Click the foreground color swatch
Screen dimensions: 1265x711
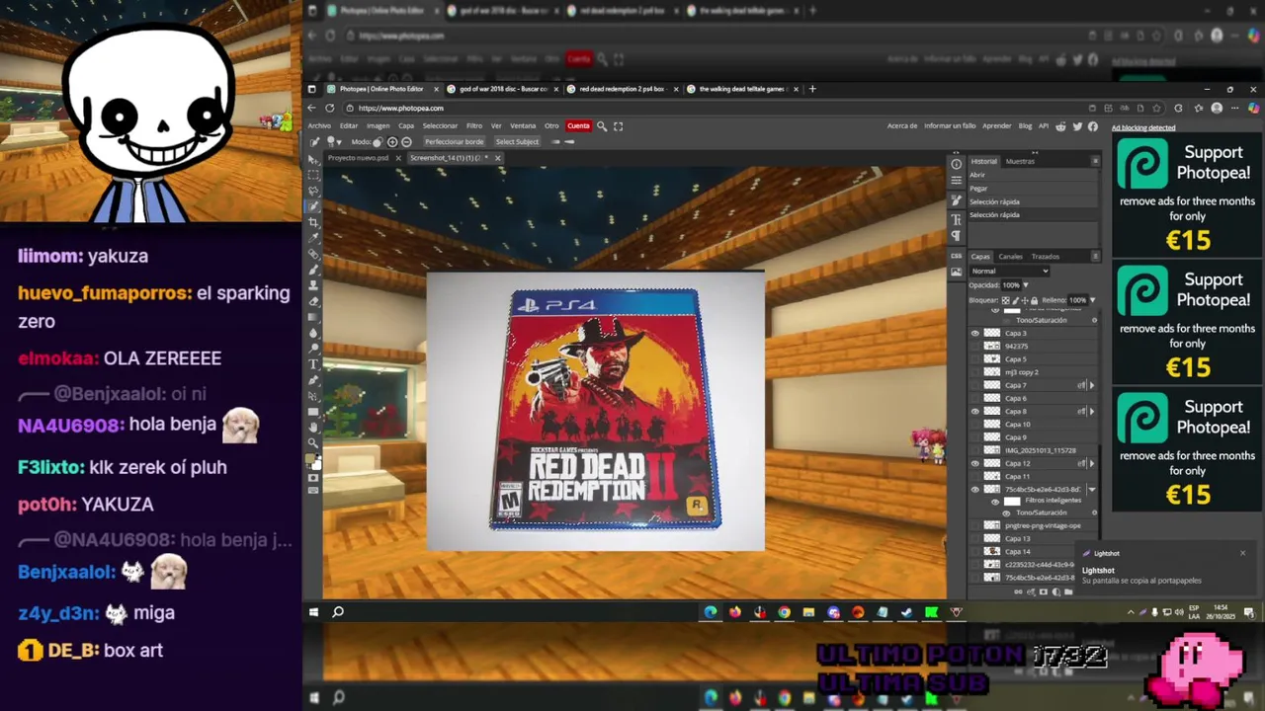310,458
